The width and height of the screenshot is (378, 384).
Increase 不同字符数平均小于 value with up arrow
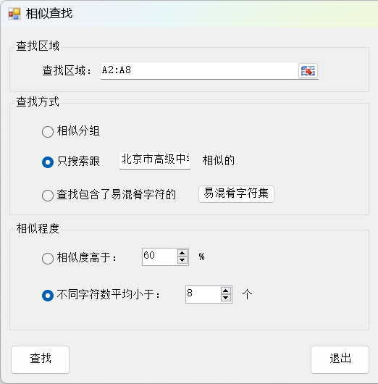tap(226, 291)
